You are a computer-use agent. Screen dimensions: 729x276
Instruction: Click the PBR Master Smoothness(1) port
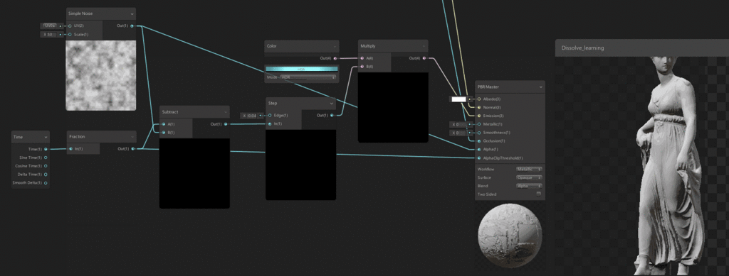pyautogui.click(x=479, y=133)
